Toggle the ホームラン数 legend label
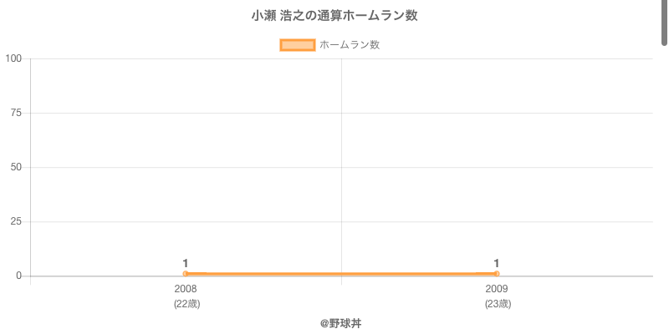The image size is (669, 334). 350,45
